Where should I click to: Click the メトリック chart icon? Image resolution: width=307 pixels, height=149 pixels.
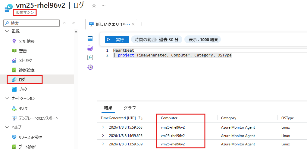point(14,61)
